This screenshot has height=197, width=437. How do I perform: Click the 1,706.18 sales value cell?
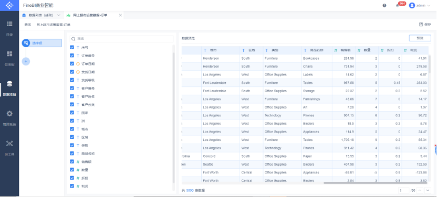point(344,140)
